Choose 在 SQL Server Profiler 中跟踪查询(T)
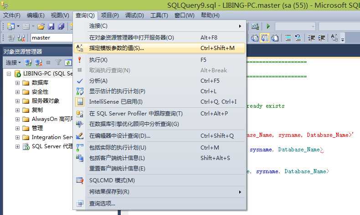The image size is (360, 215). (159, 113)
